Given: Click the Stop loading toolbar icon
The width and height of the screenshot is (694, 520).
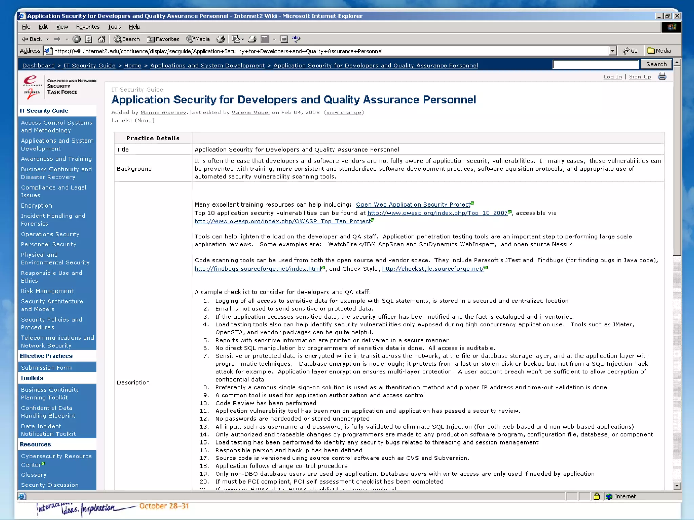Looking at the screenshot, I should (x=77, y=39).
